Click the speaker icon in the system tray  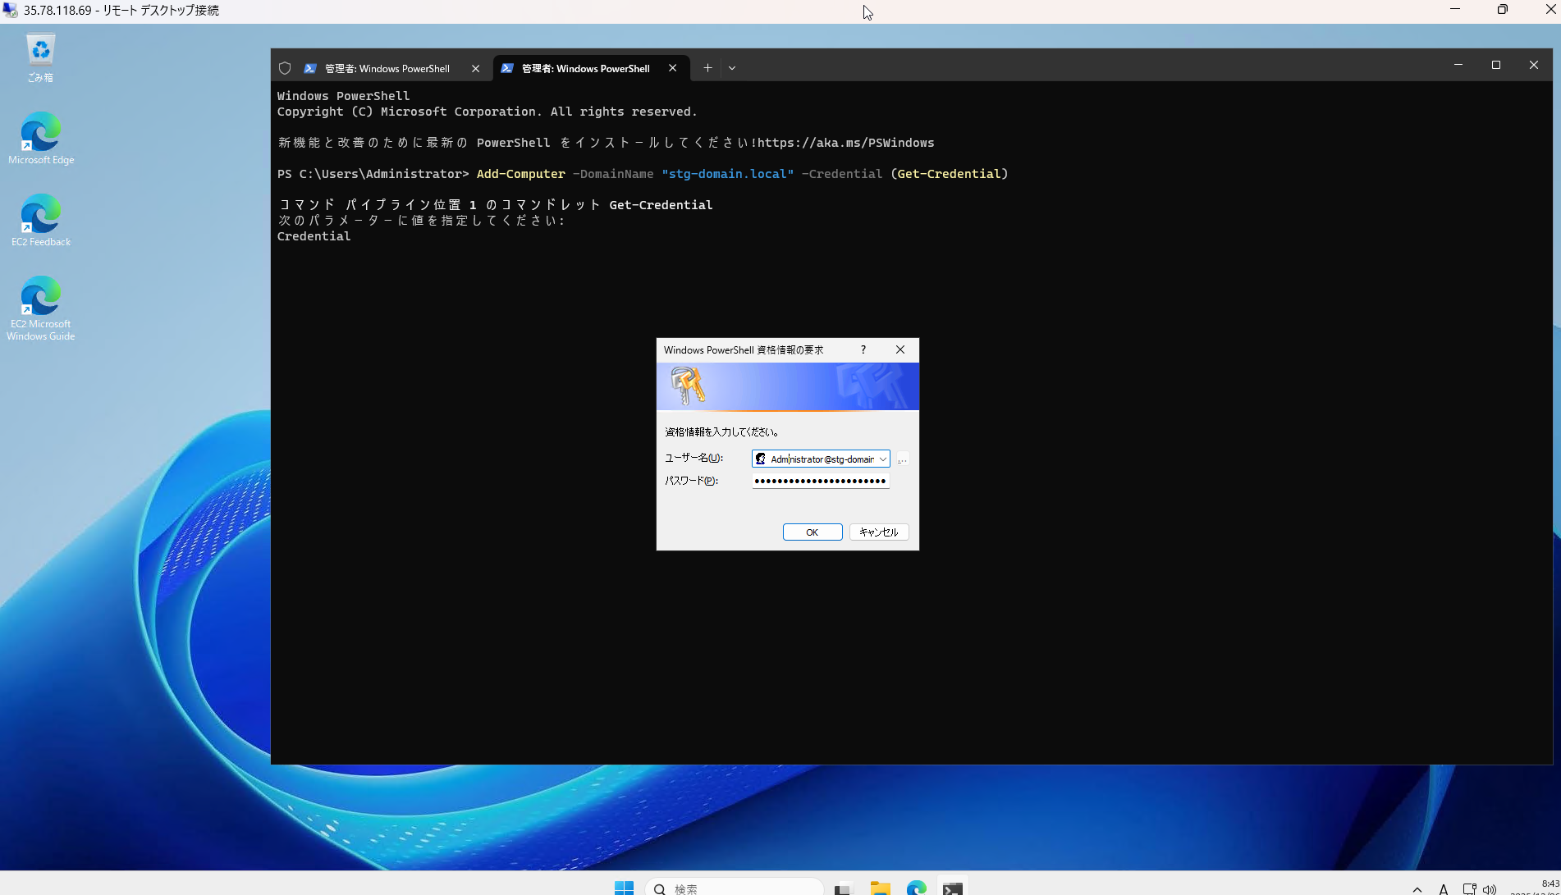[1490, 888]
